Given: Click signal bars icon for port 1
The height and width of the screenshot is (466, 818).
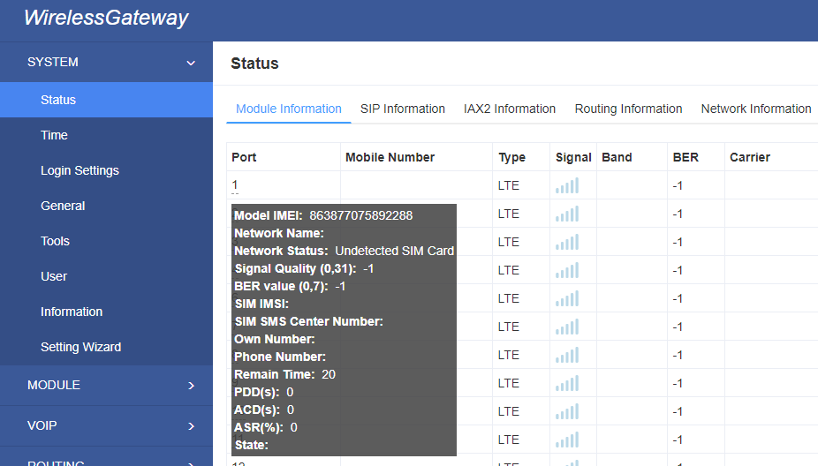Looking at the screenshot, I should 567,185.
